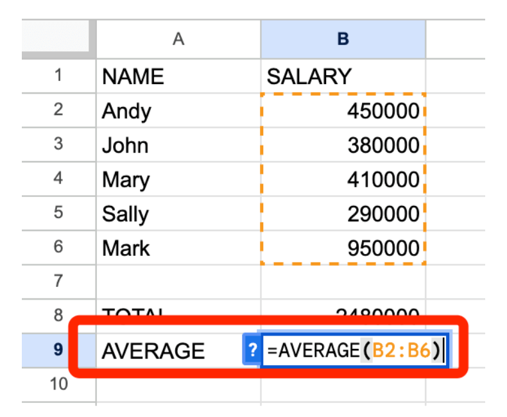This screenshot has height=417, width=507.
Task: Select row 2 header
Action: coord(58,110)
